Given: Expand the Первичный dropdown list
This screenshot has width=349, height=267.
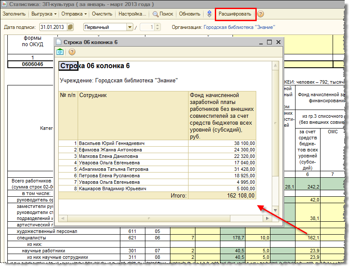Looking at the screenshot, I should click(130, 27).
